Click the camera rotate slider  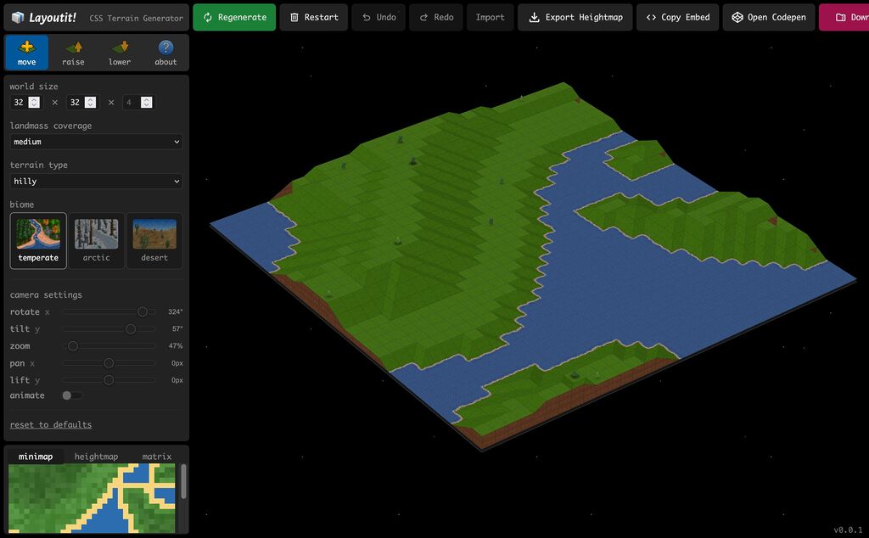pos(109,311)
